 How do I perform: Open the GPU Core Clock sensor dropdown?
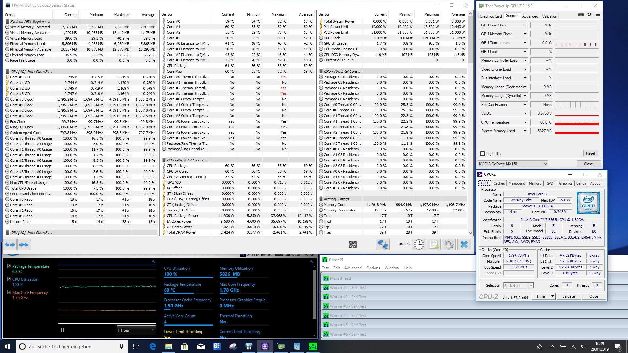(525, 25)
